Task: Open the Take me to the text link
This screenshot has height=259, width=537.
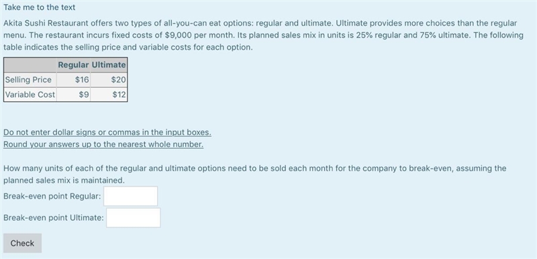Action: (x=40, y=7)
